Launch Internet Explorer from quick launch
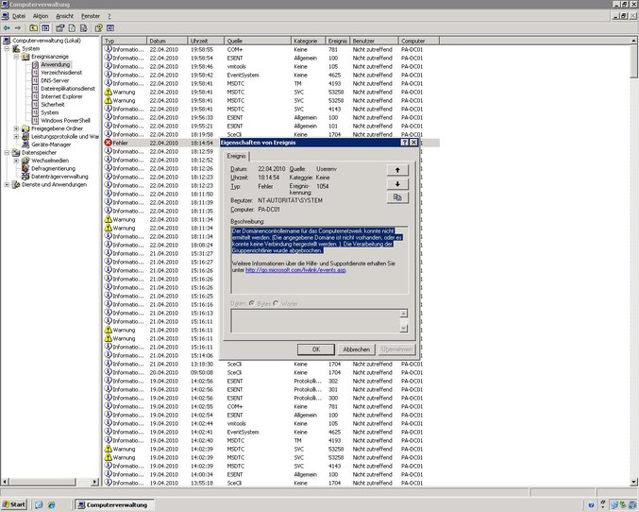 [x=52, y=504]
